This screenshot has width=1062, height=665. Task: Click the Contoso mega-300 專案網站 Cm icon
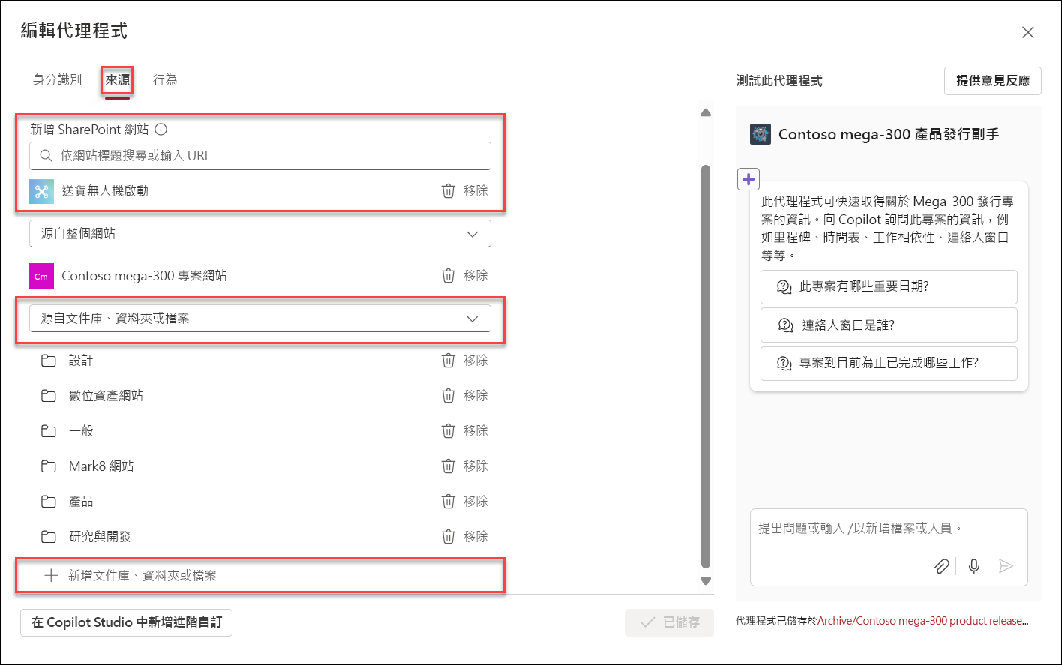(41, 276)
